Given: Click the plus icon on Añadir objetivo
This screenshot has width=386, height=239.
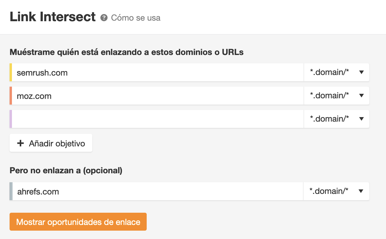Looking at the screenshot, I should point(20,143).
